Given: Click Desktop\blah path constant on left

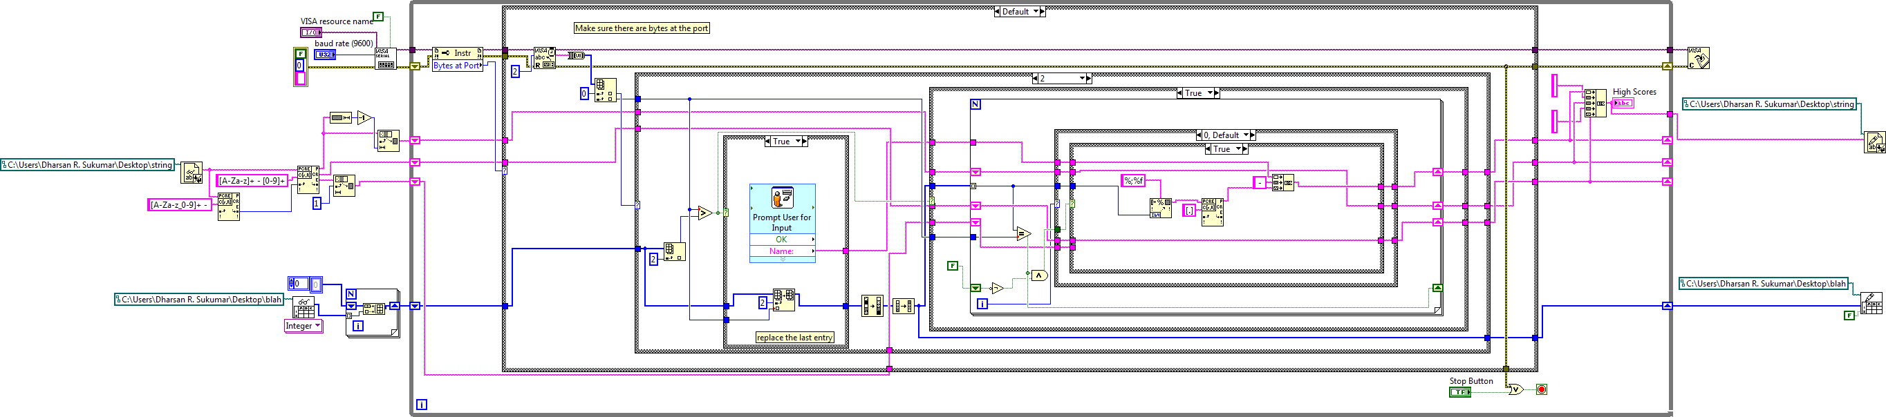Looking at the screenshot, I should (x=199, y=300).
